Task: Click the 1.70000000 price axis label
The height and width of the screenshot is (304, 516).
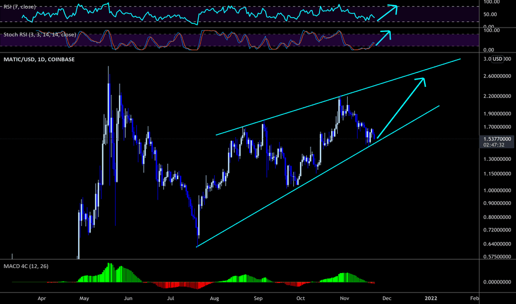Action: [497, 127]
